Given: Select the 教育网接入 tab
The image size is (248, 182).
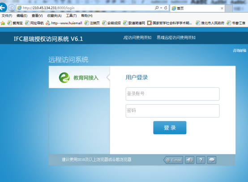Looking at the screenshot, I should pos(79,77).
